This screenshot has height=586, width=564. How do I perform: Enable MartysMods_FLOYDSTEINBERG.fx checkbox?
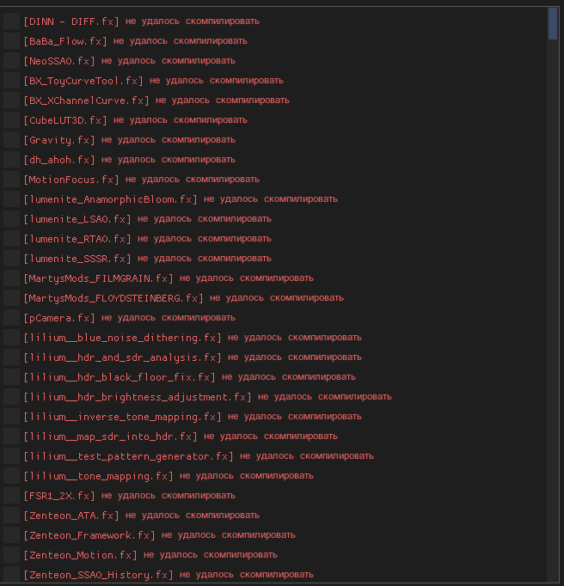(x=11, y=298)
